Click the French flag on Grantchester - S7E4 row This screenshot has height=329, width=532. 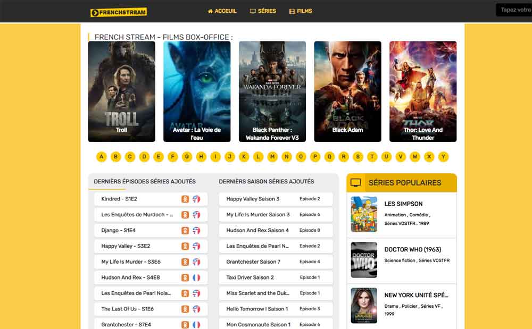tap(196, 325)
